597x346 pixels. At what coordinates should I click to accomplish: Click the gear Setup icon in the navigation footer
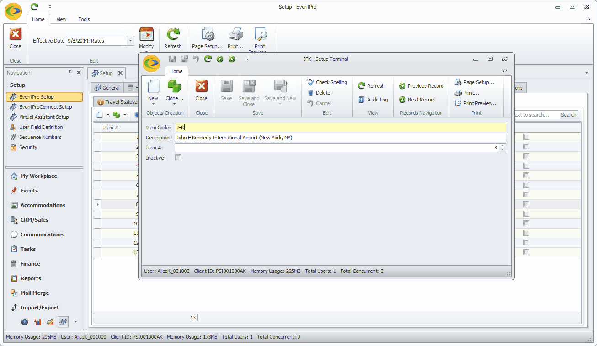tap(63, 322)
